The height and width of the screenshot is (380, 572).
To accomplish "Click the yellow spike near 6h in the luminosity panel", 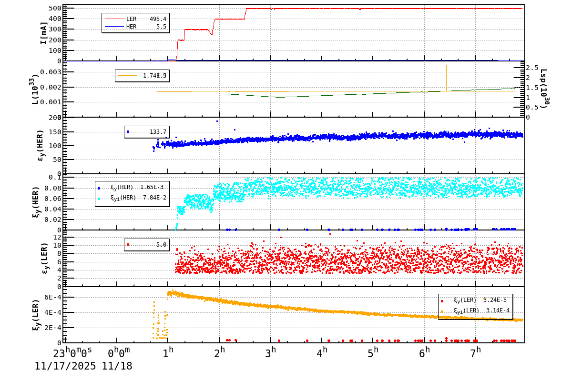I will pos(447,79).
